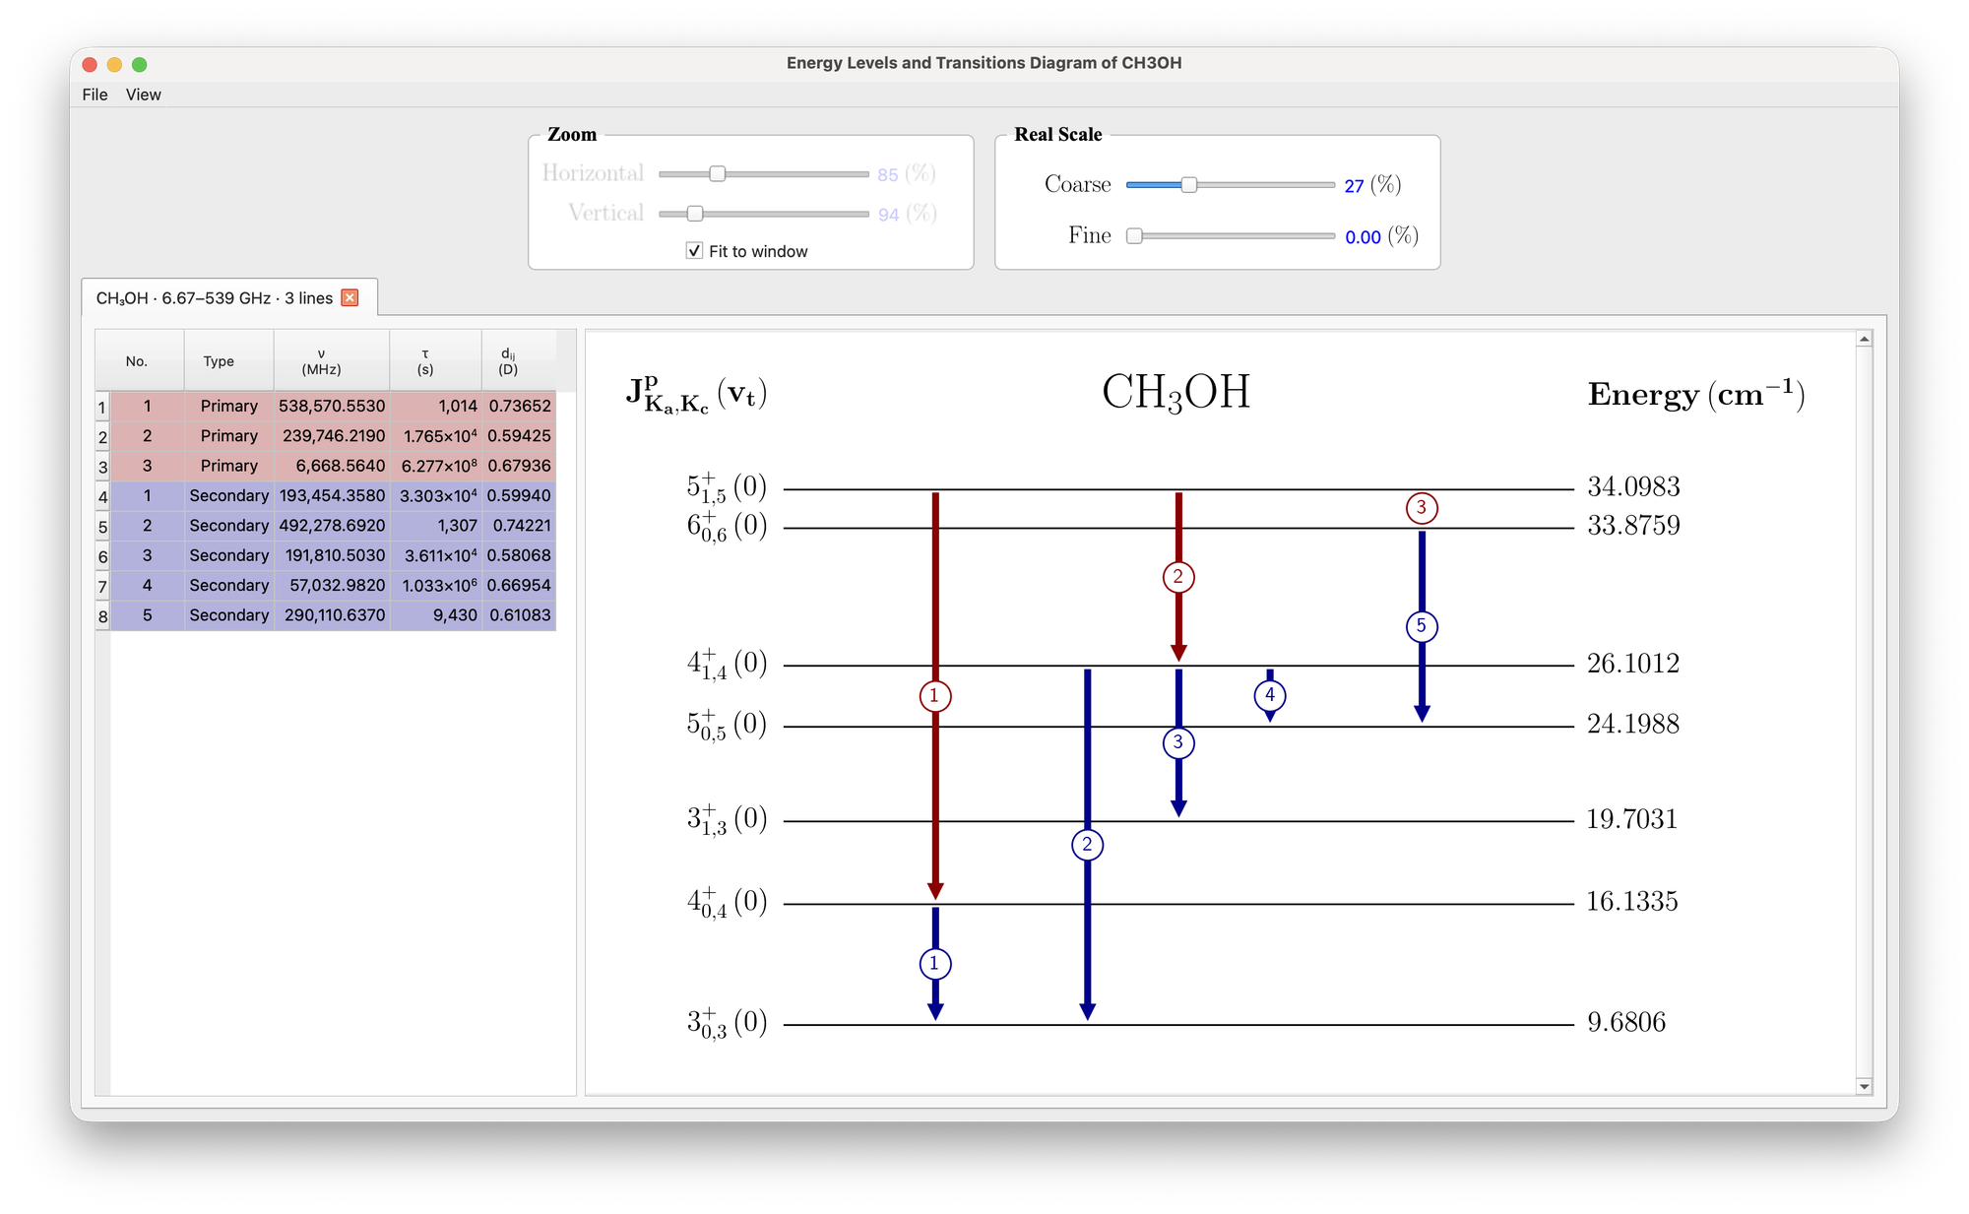Sort by the Type column header

[228, 361]
